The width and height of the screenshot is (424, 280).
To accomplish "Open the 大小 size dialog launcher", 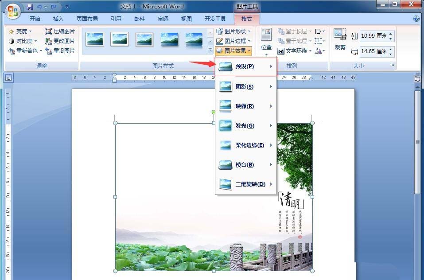I will 392,65.
